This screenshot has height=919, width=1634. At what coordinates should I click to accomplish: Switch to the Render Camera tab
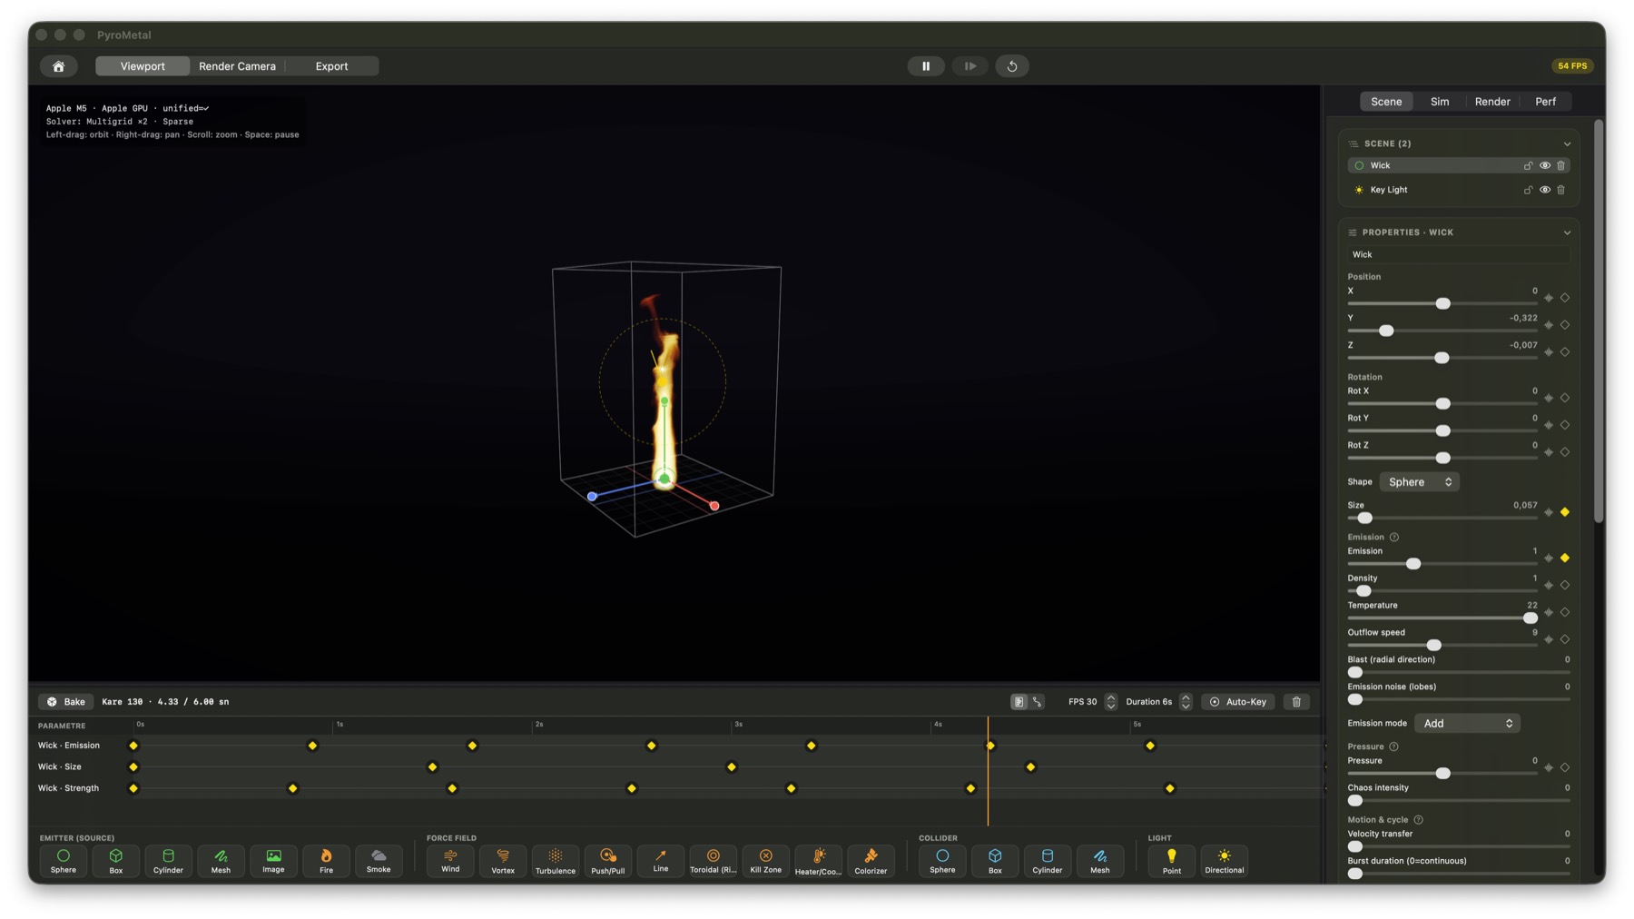coord(237,66)
